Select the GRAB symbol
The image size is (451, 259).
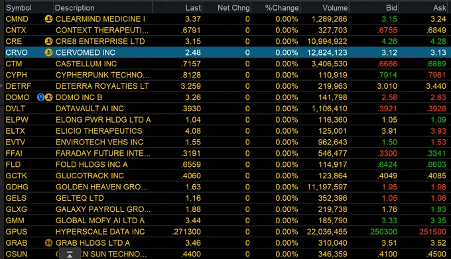coord(17,243)
